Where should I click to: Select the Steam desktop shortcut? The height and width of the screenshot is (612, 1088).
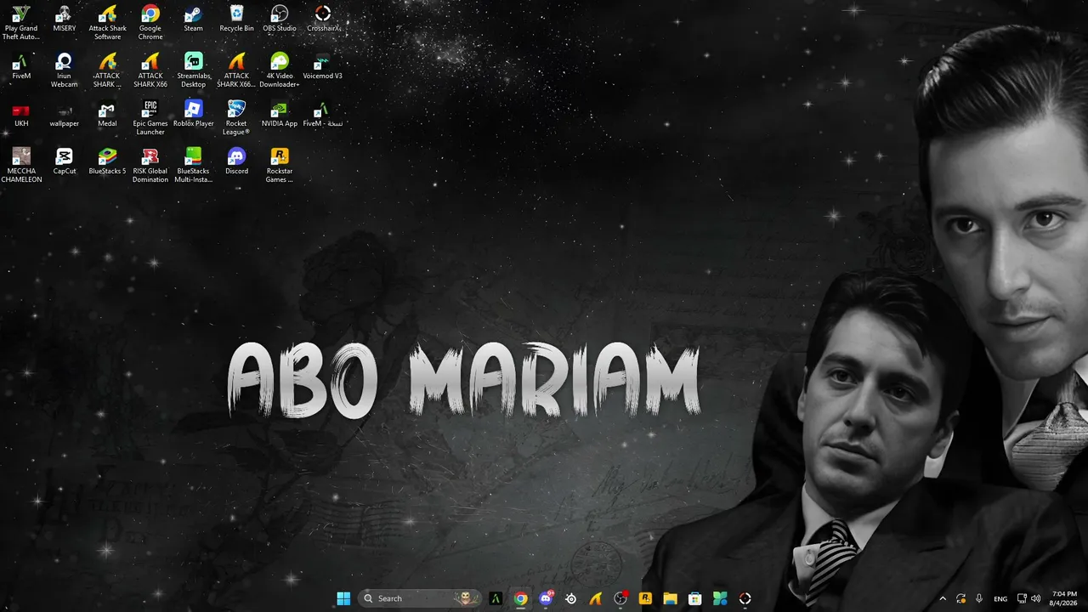[x=194, y=19]
